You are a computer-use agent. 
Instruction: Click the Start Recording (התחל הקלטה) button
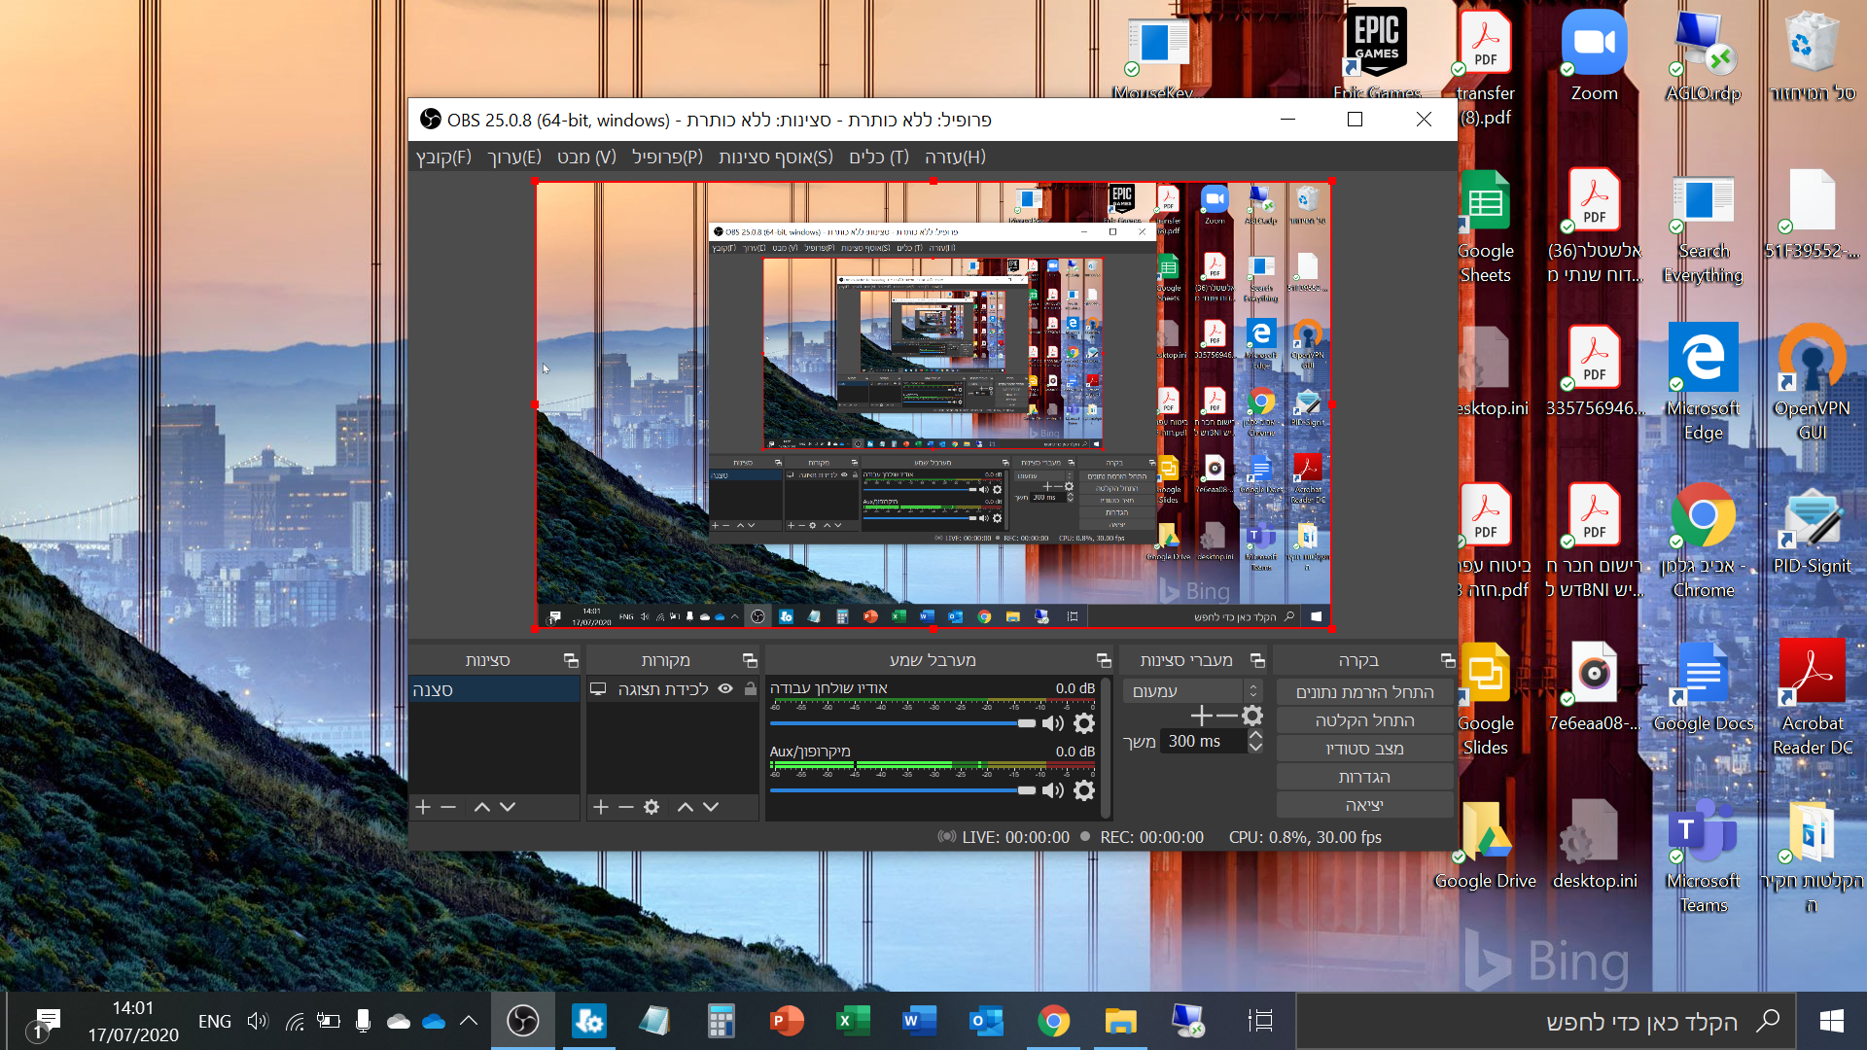[x=1364, y=720]
